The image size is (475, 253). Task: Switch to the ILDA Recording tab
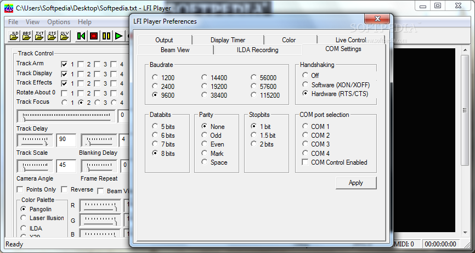point(257,50)
